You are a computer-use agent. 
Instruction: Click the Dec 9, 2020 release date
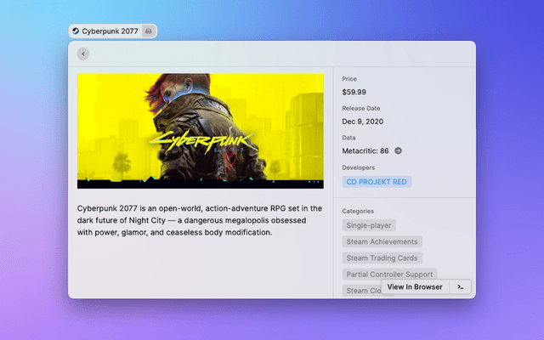(363, 122)
